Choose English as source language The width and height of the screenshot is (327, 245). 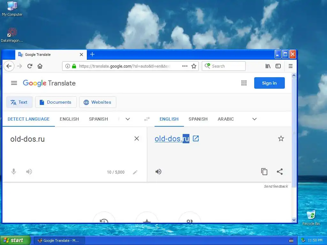tap(69, 119)
